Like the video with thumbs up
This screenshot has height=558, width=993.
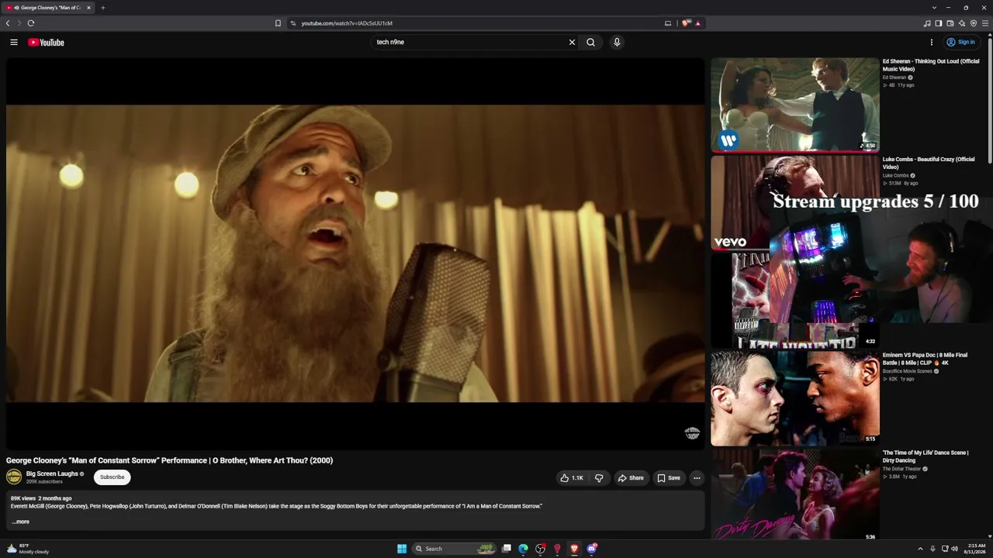pyautogui.click(x=572, y=478)
